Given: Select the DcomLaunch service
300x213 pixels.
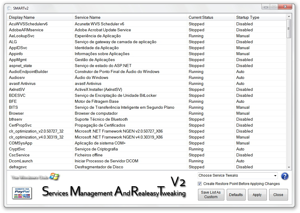Looking at the screenshot, I should pos(147,161).
